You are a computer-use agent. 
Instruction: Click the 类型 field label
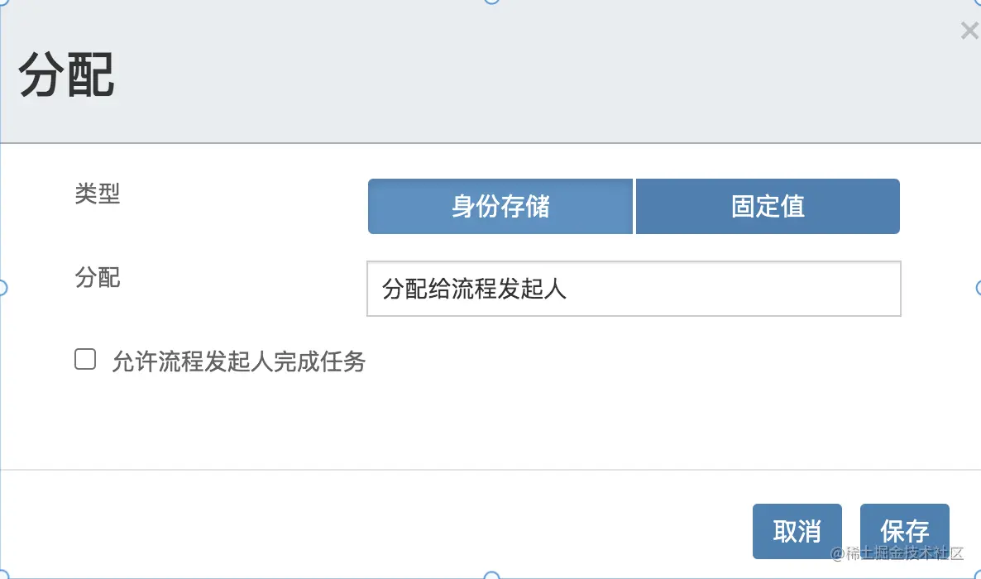click(x=97, y=194)
